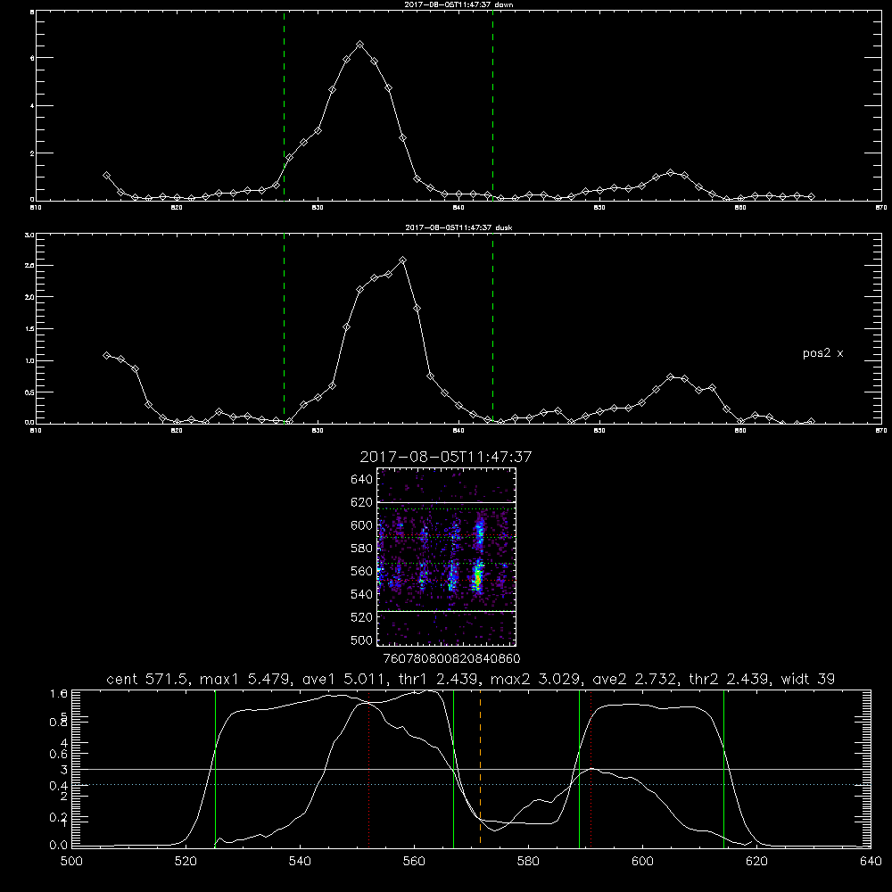Click green solid line at 589 in bottom plot

pyautogui.click(x=579, y=768)
